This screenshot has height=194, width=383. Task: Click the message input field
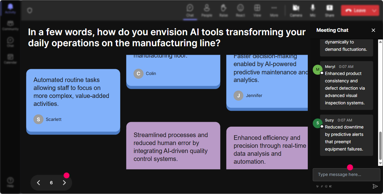tap(346, 175)
